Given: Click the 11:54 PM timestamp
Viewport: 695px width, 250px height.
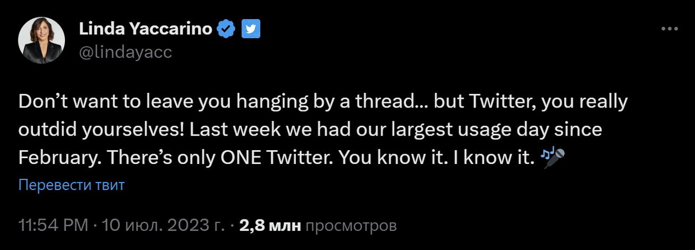Looking at the screenshot, I should click(x=53, y=225).
